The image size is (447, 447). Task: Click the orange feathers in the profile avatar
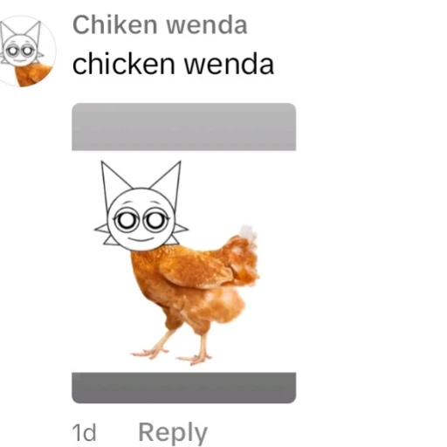tap(32, 74)
